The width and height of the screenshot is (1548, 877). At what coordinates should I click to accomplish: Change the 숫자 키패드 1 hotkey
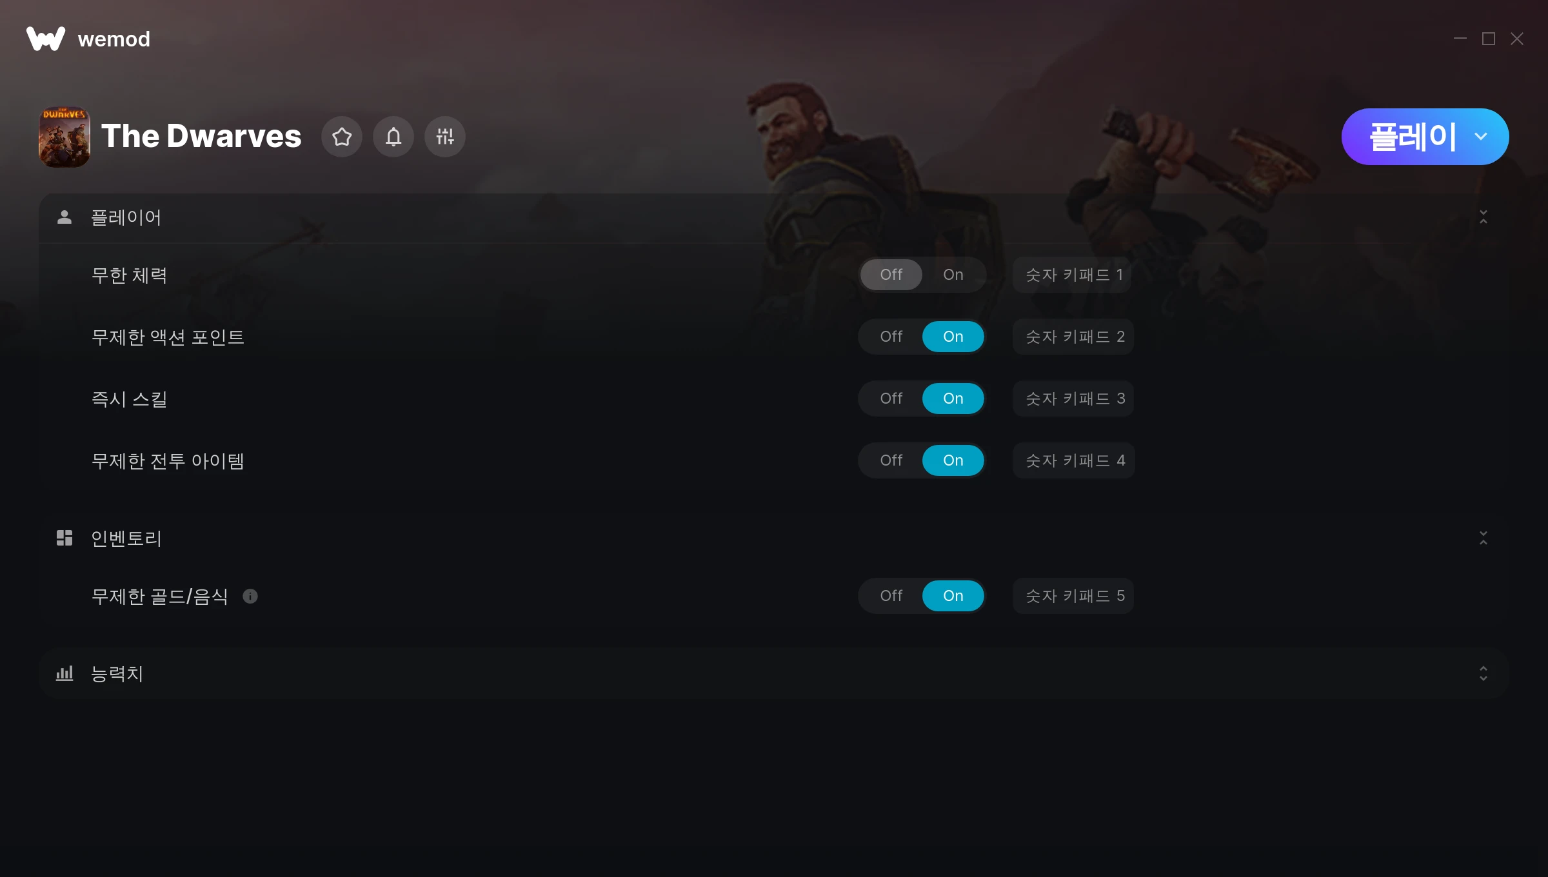[x=1073, y=275]
